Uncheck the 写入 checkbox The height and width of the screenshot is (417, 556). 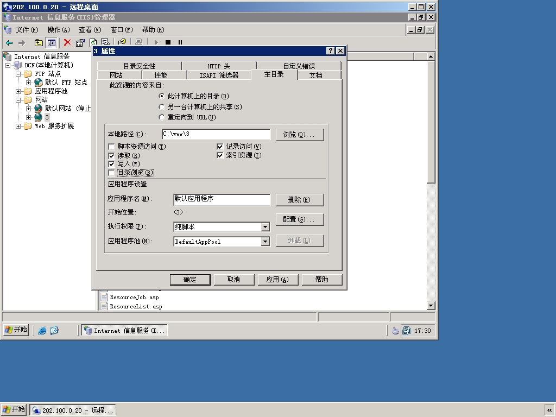pyautogui.click(x=111, y=164)
